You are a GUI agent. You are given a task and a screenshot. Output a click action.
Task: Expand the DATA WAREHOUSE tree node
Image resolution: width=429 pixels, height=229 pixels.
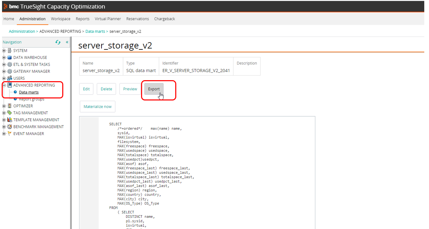pyautogui.click(x=4, y=58)
